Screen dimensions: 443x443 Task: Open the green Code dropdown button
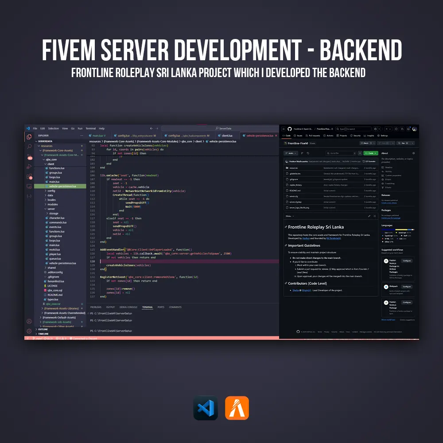[x=371, y=153]
